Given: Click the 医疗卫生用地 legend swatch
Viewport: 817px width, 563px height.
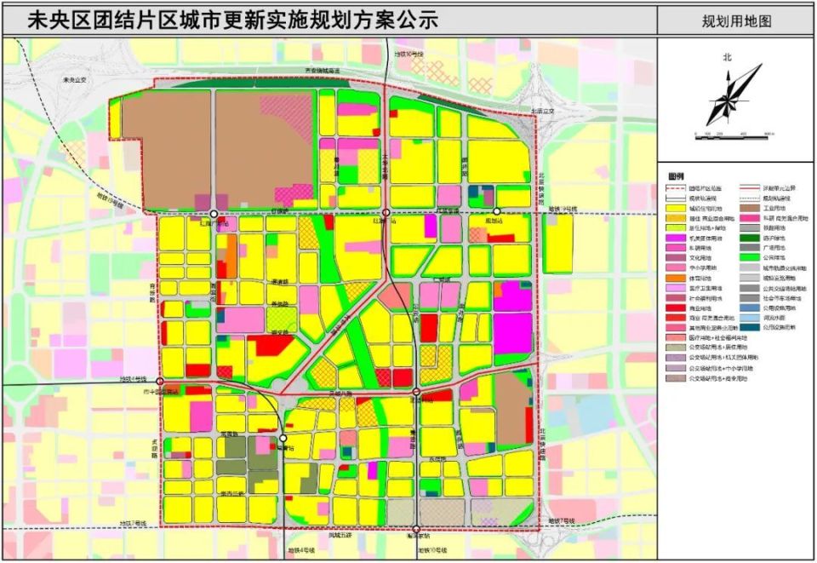Looking at the screenshot, I should 675,288.
